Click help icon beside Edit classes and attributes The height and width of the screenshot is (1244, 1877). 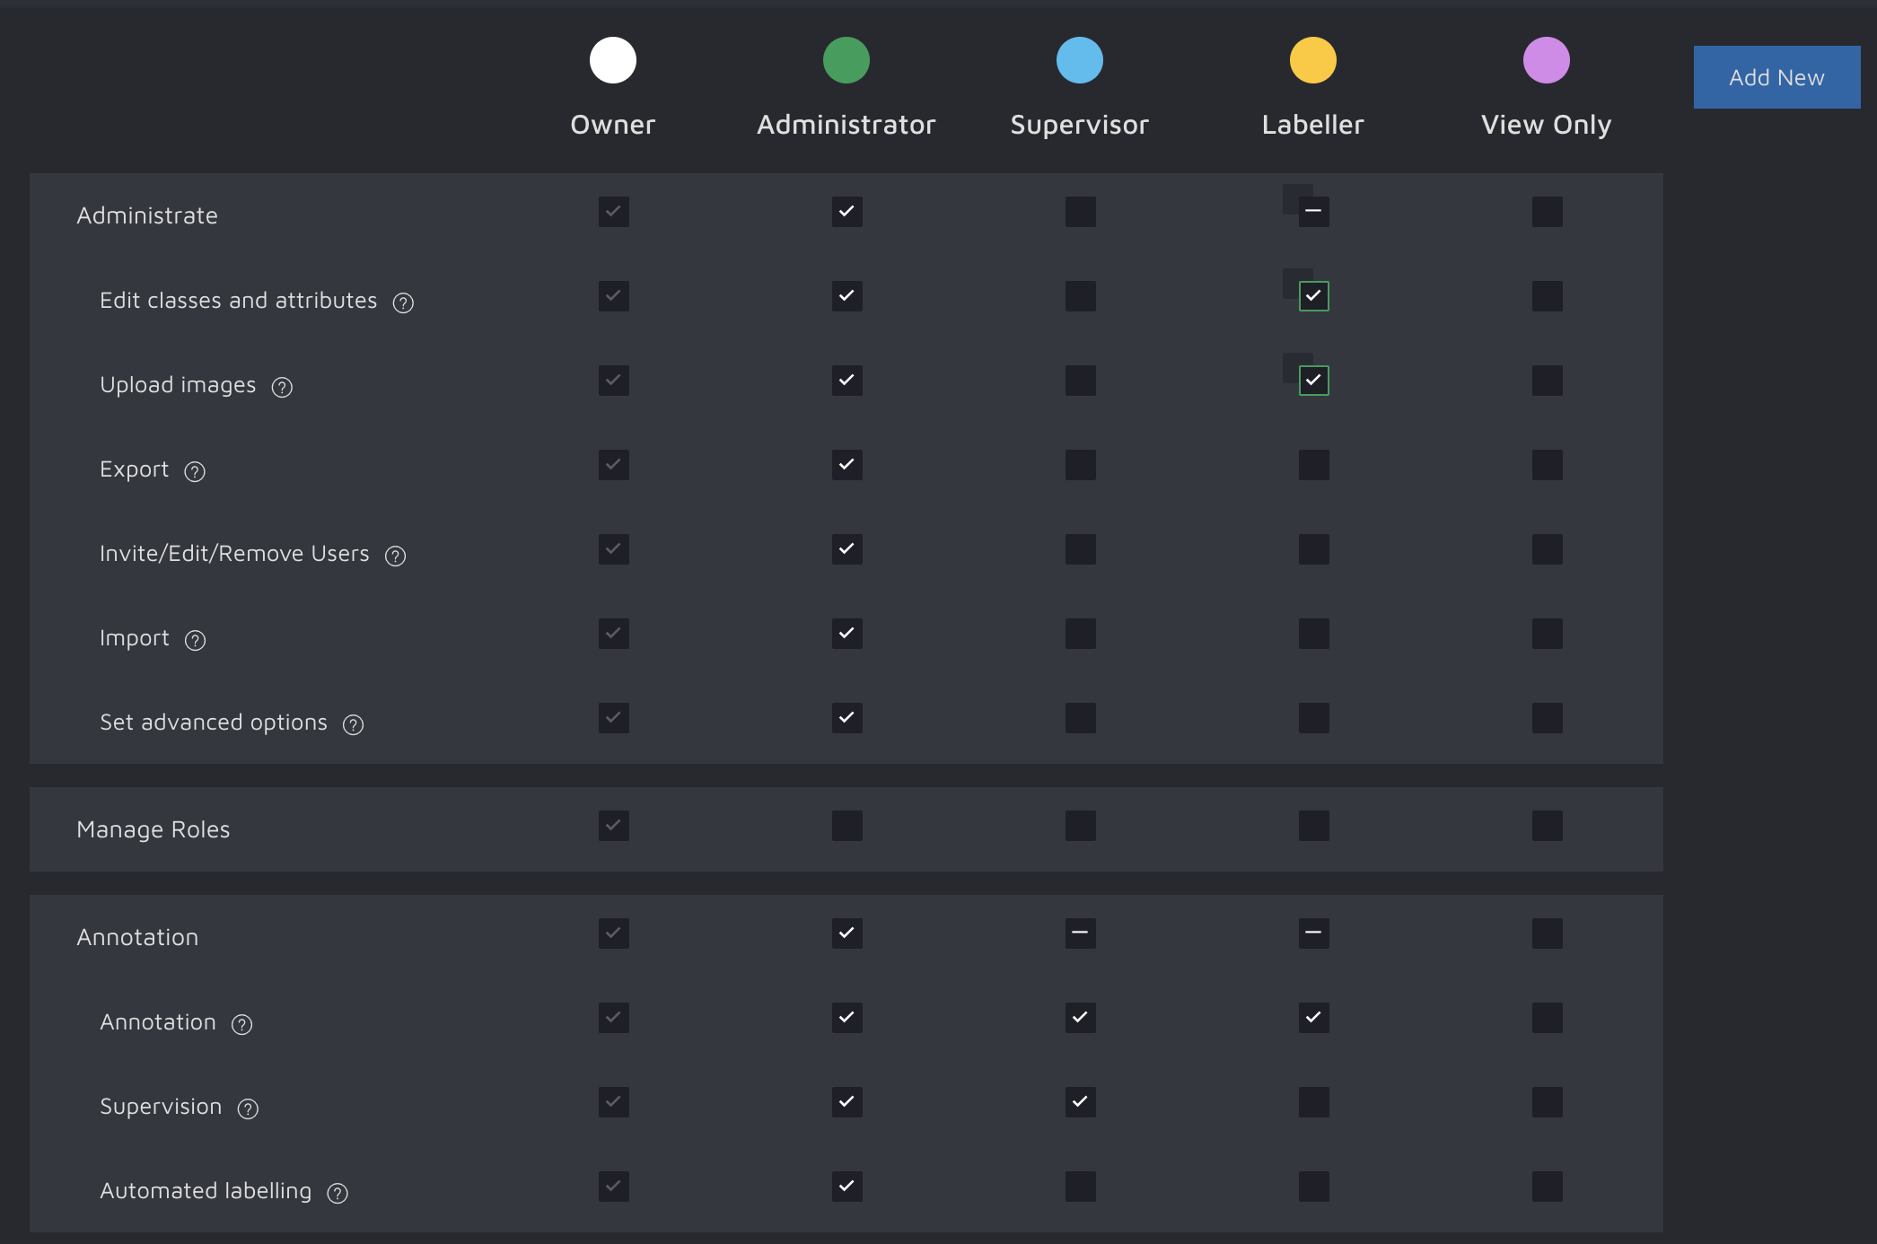pyautogui.click(x=403, y=302)
